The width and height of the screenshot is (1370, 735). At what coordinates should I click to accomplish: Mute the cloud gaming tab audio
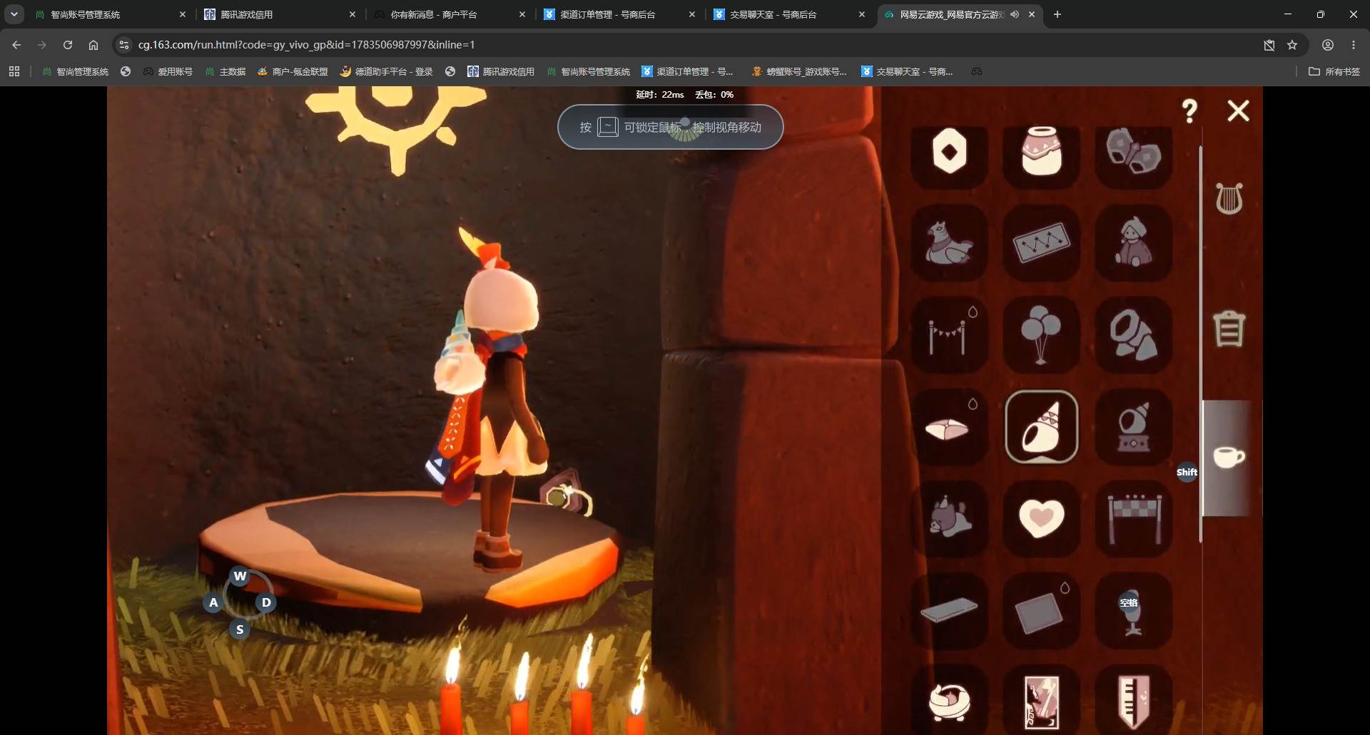pos(1014,14)
